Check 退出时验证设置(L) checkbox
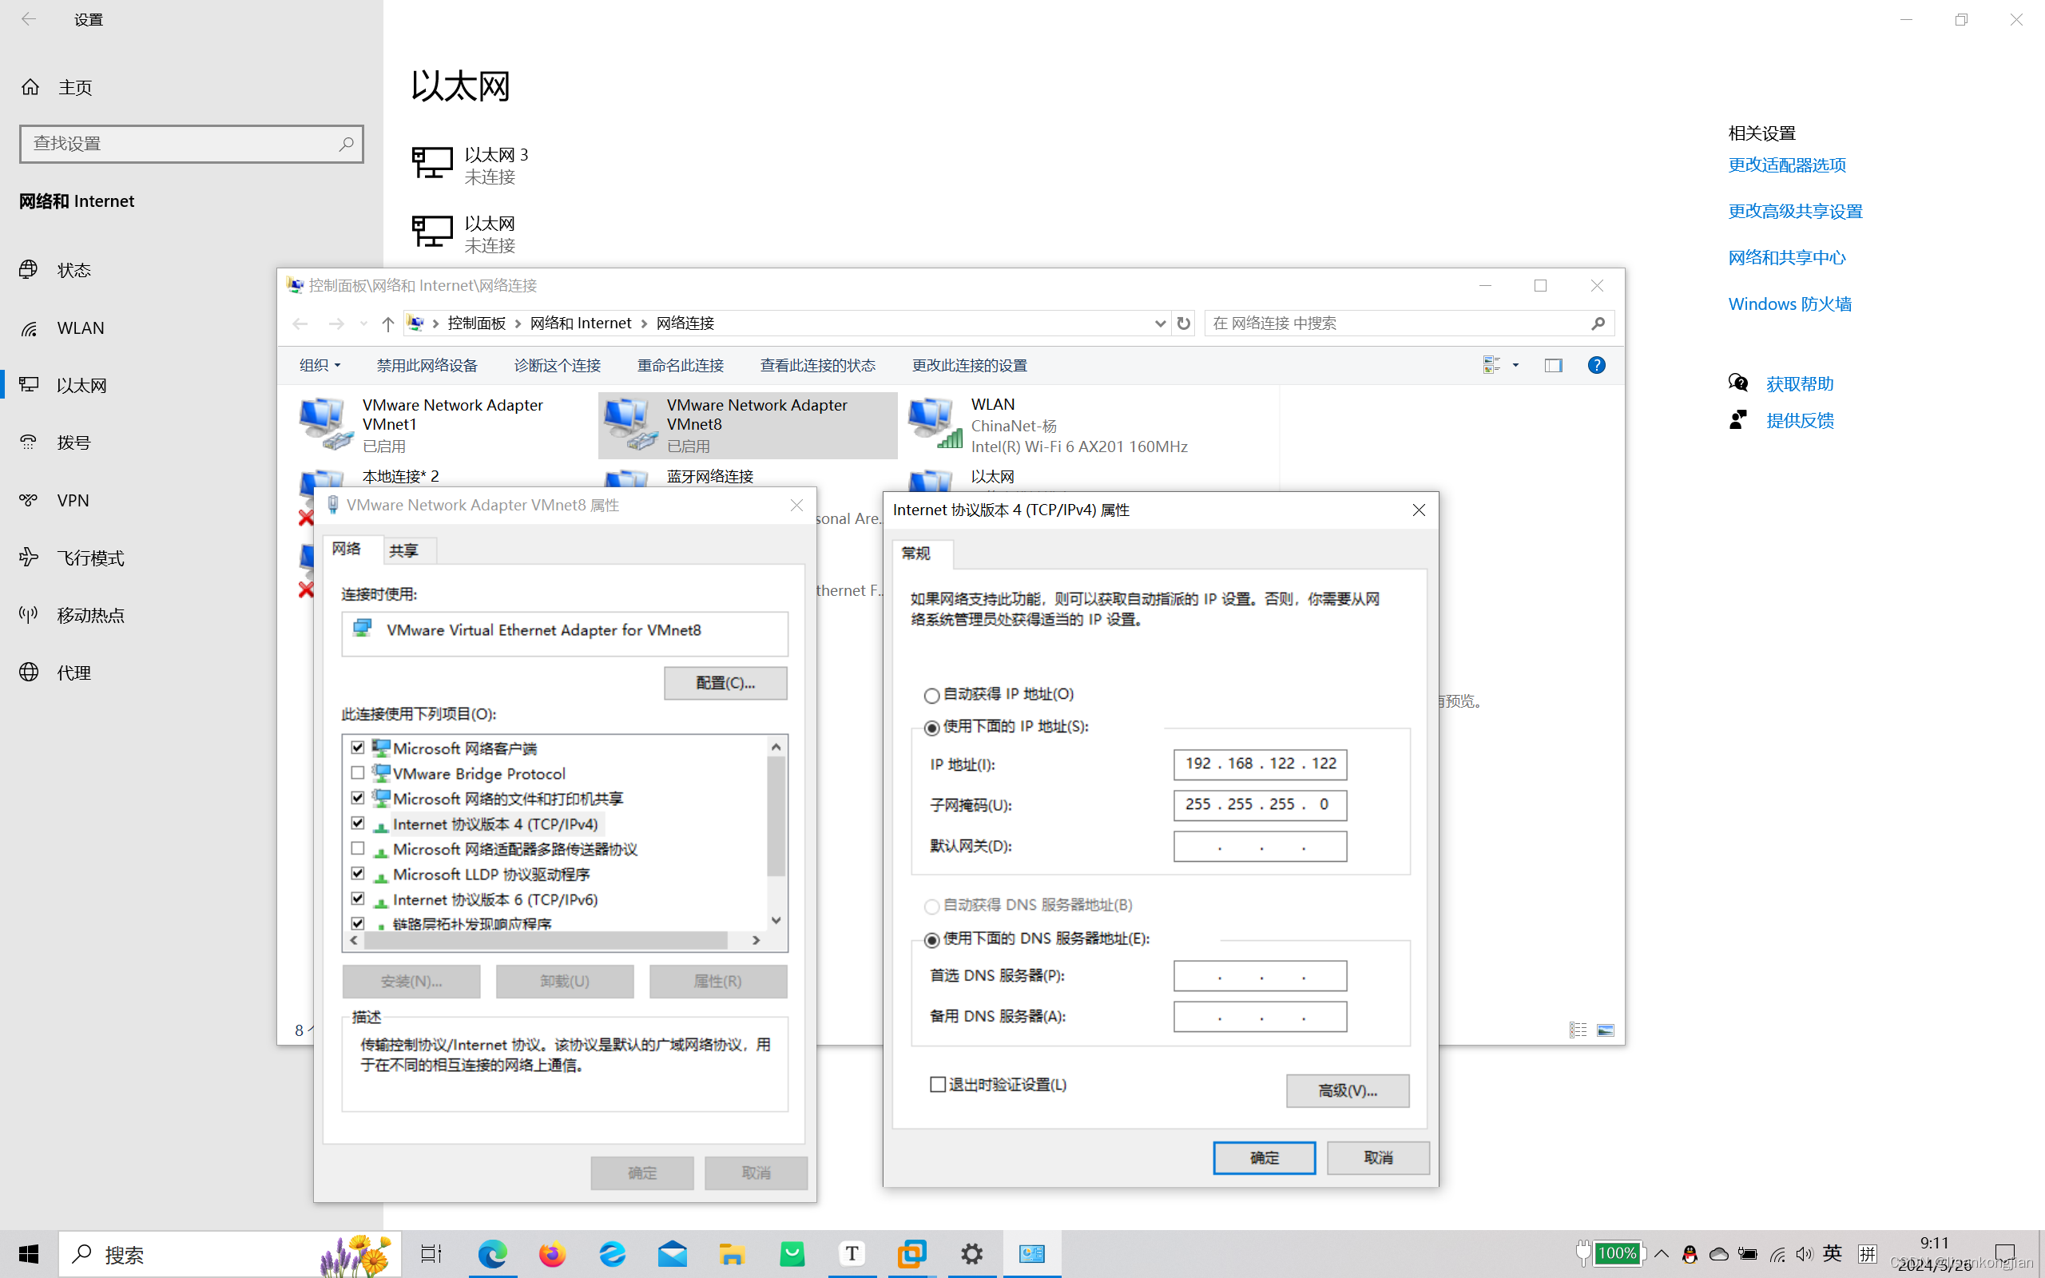This screenshot has width=2045, height=1278. (x=937, y=1085)
